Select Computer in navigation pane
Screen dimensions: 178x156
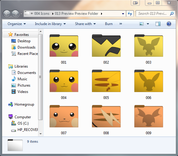[23, 117]
